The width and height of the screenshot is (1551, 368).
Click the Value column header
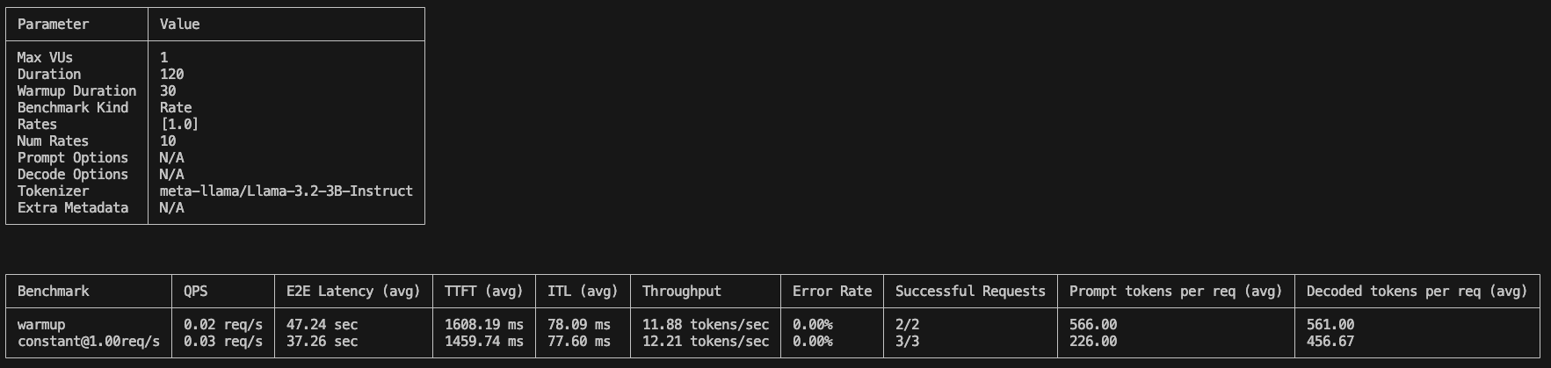coord(179,25)
